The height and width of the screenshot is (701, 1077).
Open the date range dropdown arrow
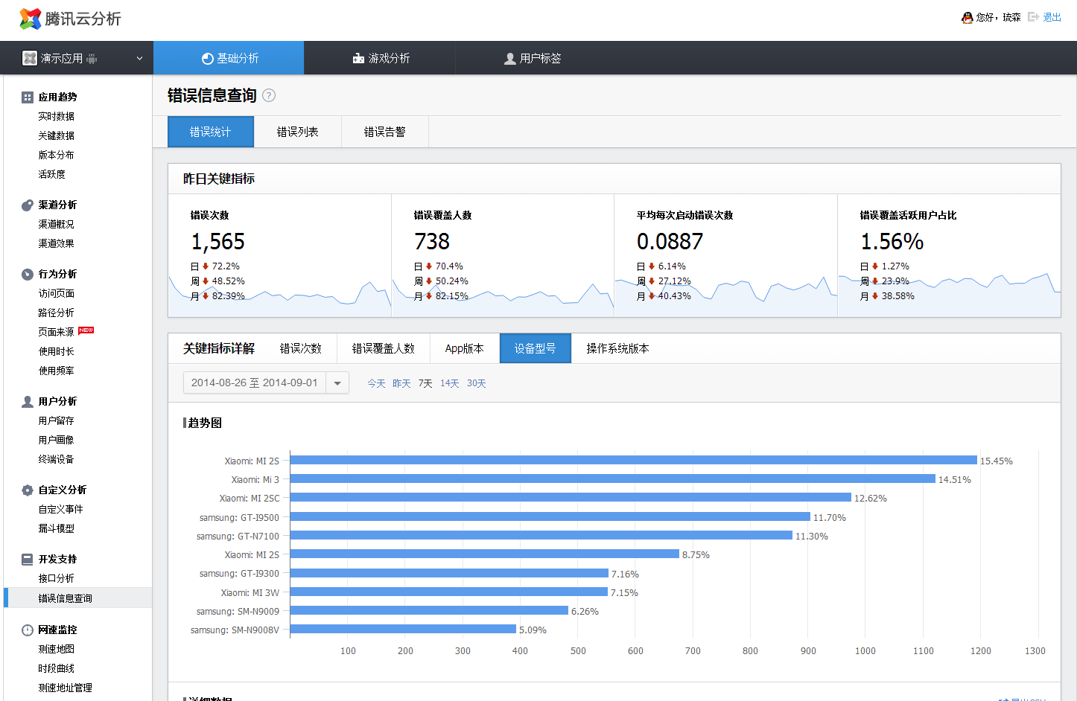click(x=337, y=383)
